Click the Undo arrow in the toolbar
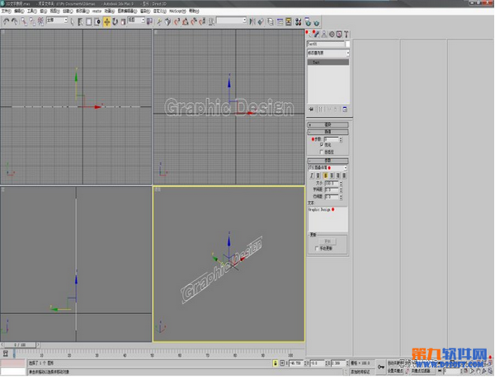The height and width of the screenshot is (379, 495). 6,21
